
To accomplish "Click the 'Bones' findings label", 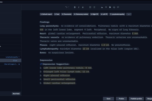I will (x=43, y=53).
